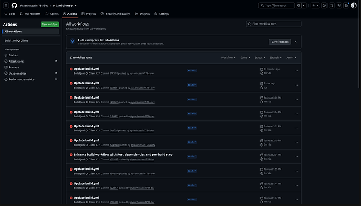Open three-dot menu for run #25
This screenshot has height=206, width=361.
(296, 100)
